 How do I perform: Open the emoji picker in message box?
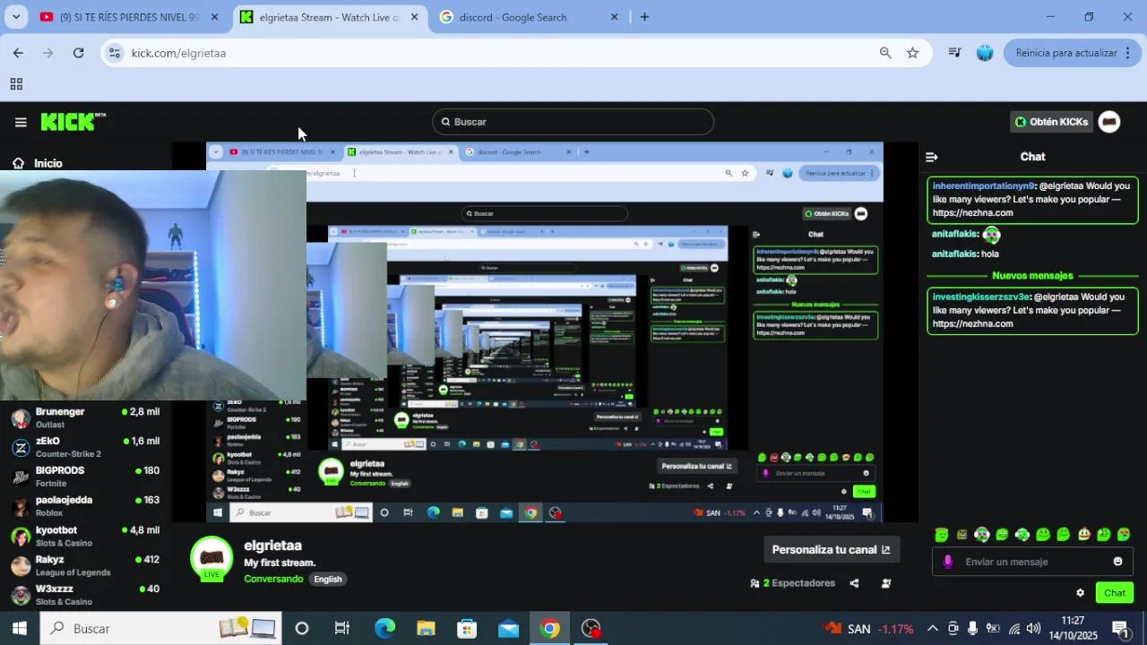(x=1117, y=562)
